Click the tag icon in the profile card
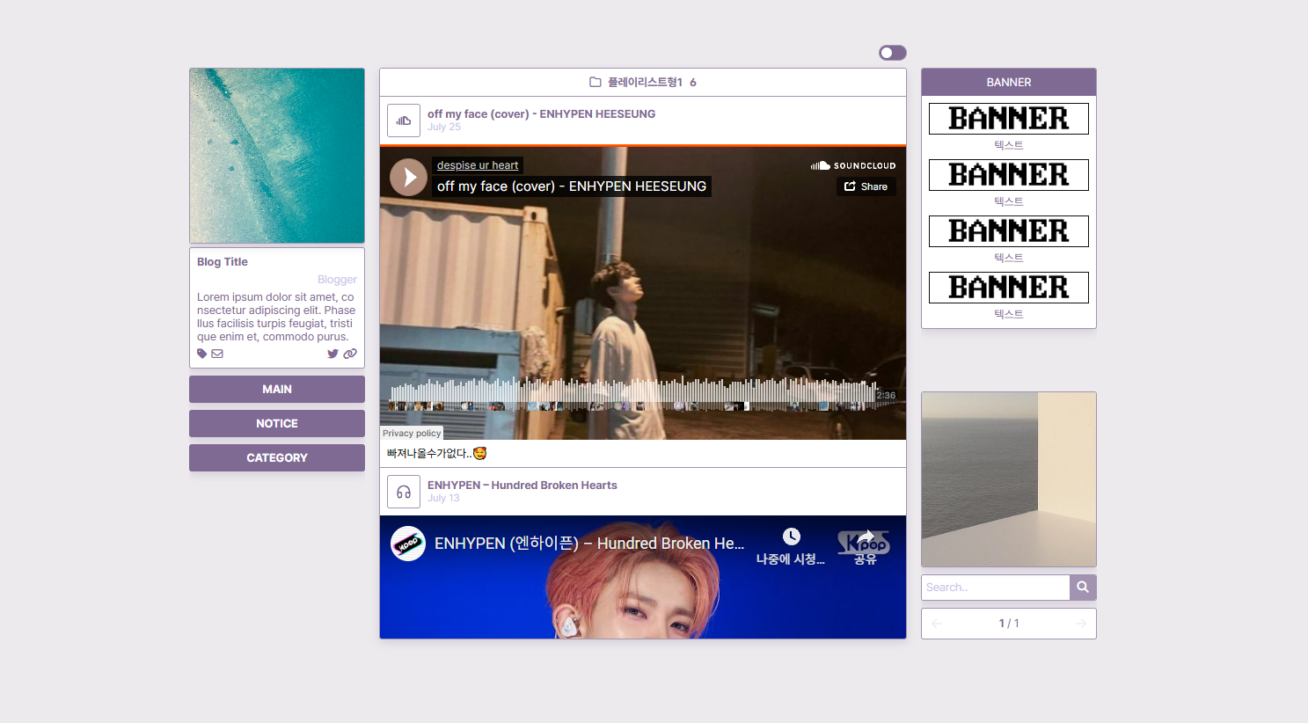The image size is (1308, 723). (202, 354)
